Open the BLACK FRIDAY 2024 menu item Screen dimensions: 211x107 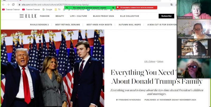tap(103, 16)
